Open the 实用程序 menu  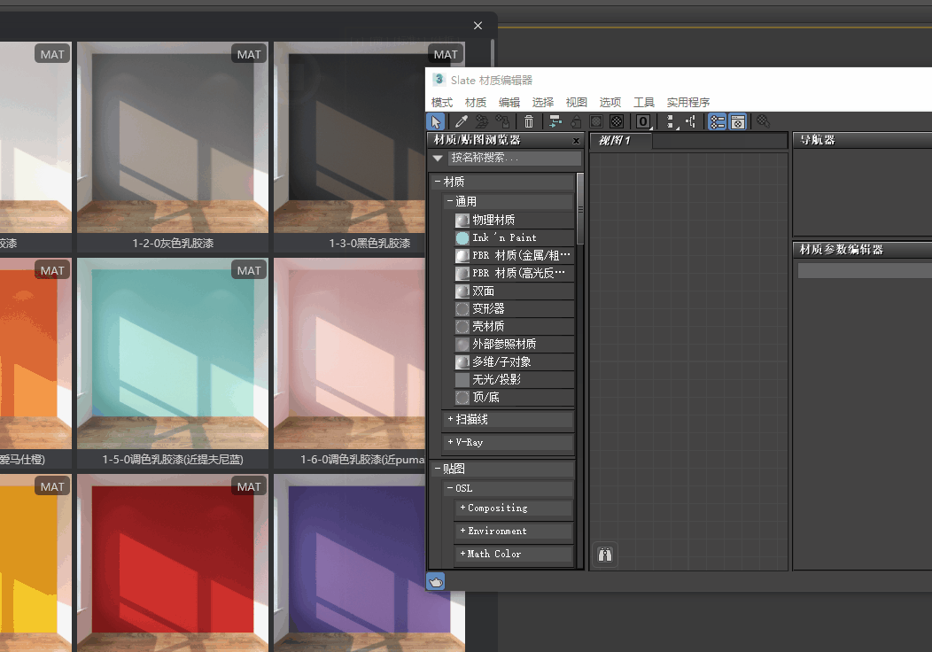[688, 103]
